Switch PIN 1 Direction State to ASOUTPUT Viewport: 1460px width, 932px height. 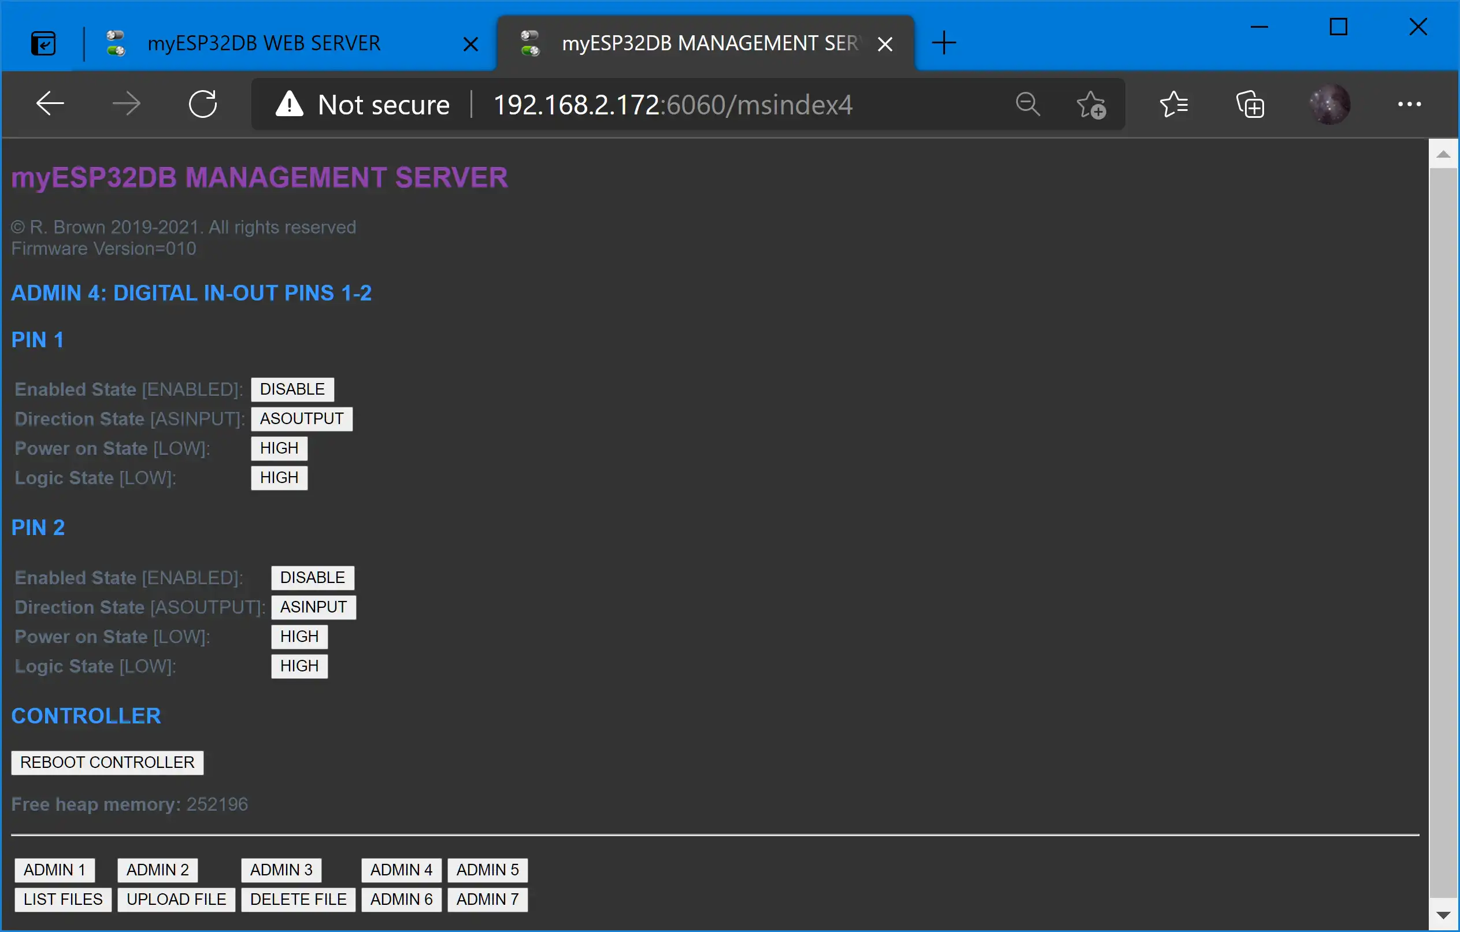pos(301,418)
